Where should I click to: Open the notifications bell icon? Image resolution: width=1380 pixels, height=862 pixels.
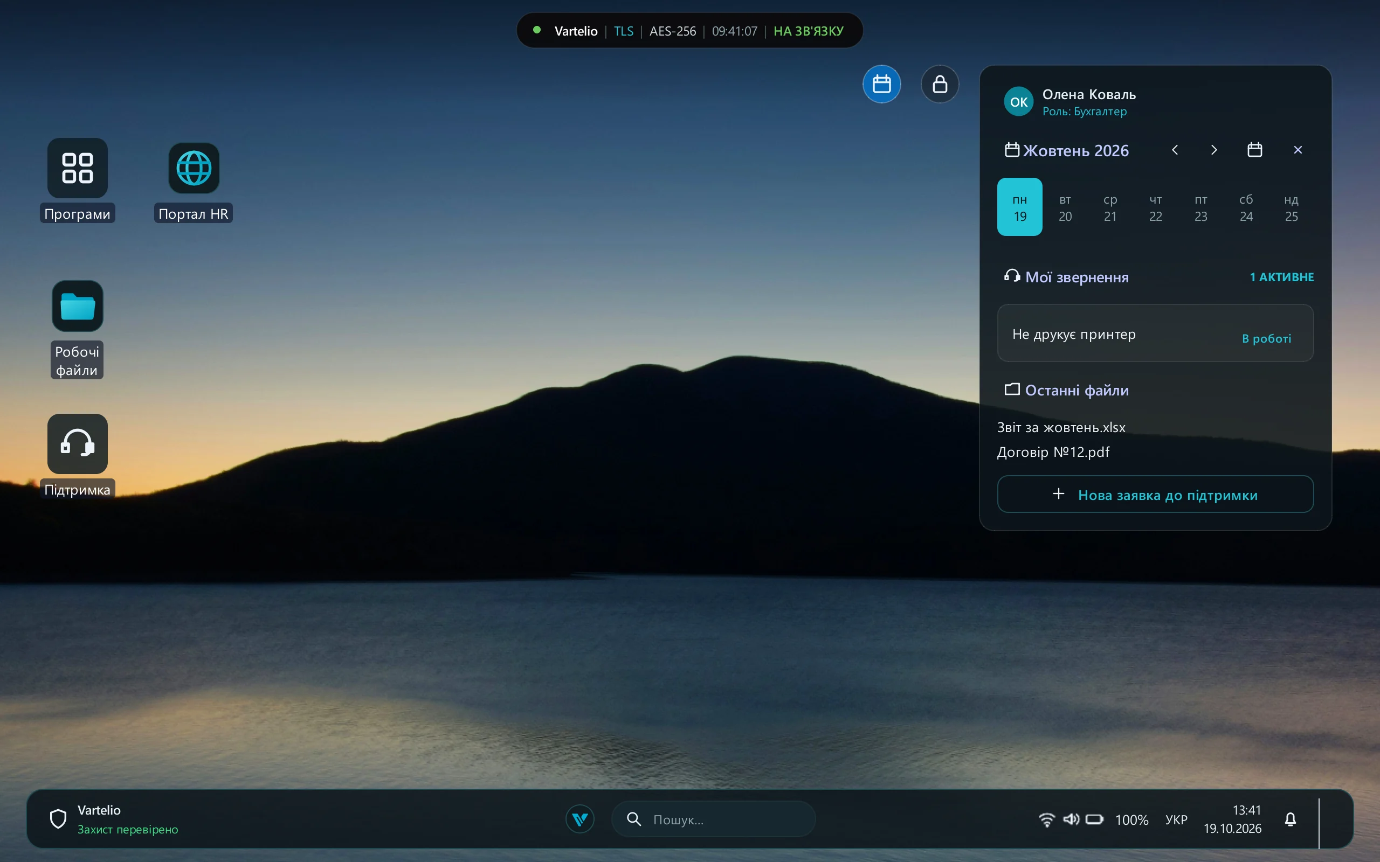tap(1291, 819)
